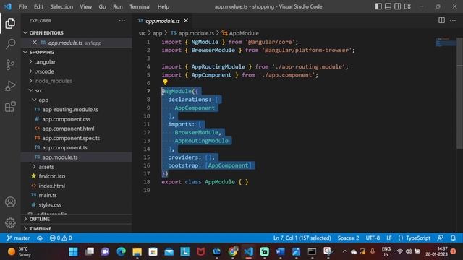
Task: Change encoding via UTF-8 status item
Action: [373, 238]
